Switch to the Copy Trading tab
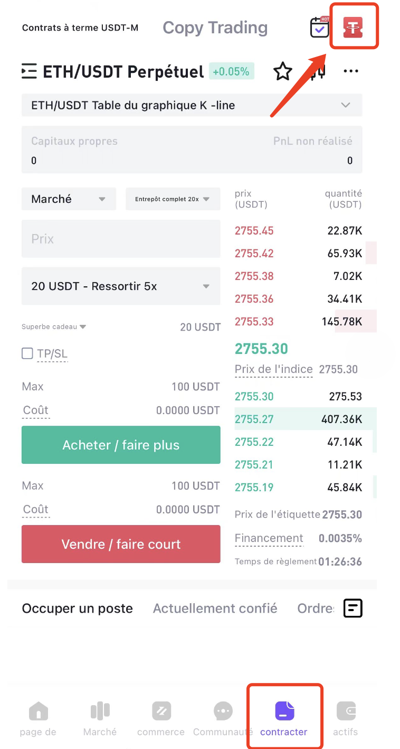 click(x=215, y=27)
